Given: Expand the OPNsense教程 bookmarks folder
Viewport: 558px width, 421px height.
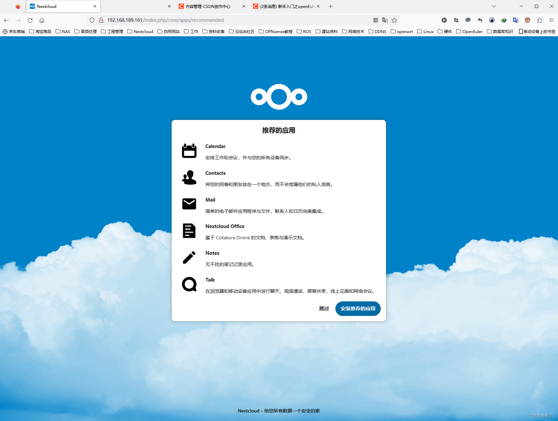Looking at the screenshot, I should point(275,31).
